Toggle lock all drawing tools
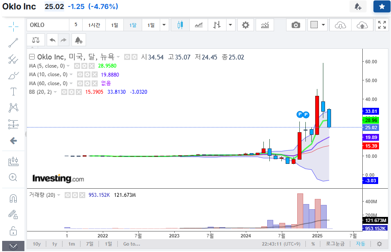 13,231
